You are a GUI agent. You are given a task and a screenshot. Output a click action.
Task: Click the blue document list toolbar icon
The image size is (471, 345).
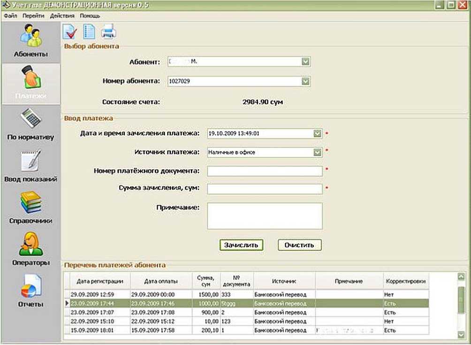point(88,32)
